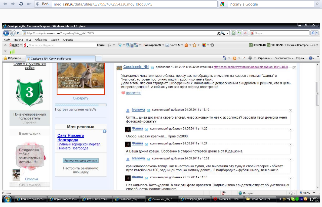322x207 pixels.
Task: Open the Настроить рекламную площадку link
Action: [x=80, y=170]
